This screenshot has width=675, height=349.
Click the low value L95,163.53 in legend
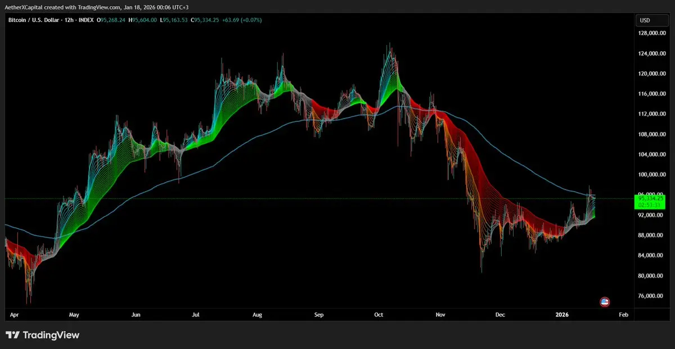[x=175, y=20]
